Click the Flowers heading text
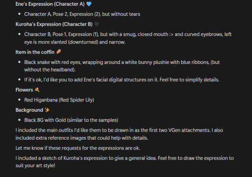This screenshot has height=177, width=252. [x=24, y=90]
